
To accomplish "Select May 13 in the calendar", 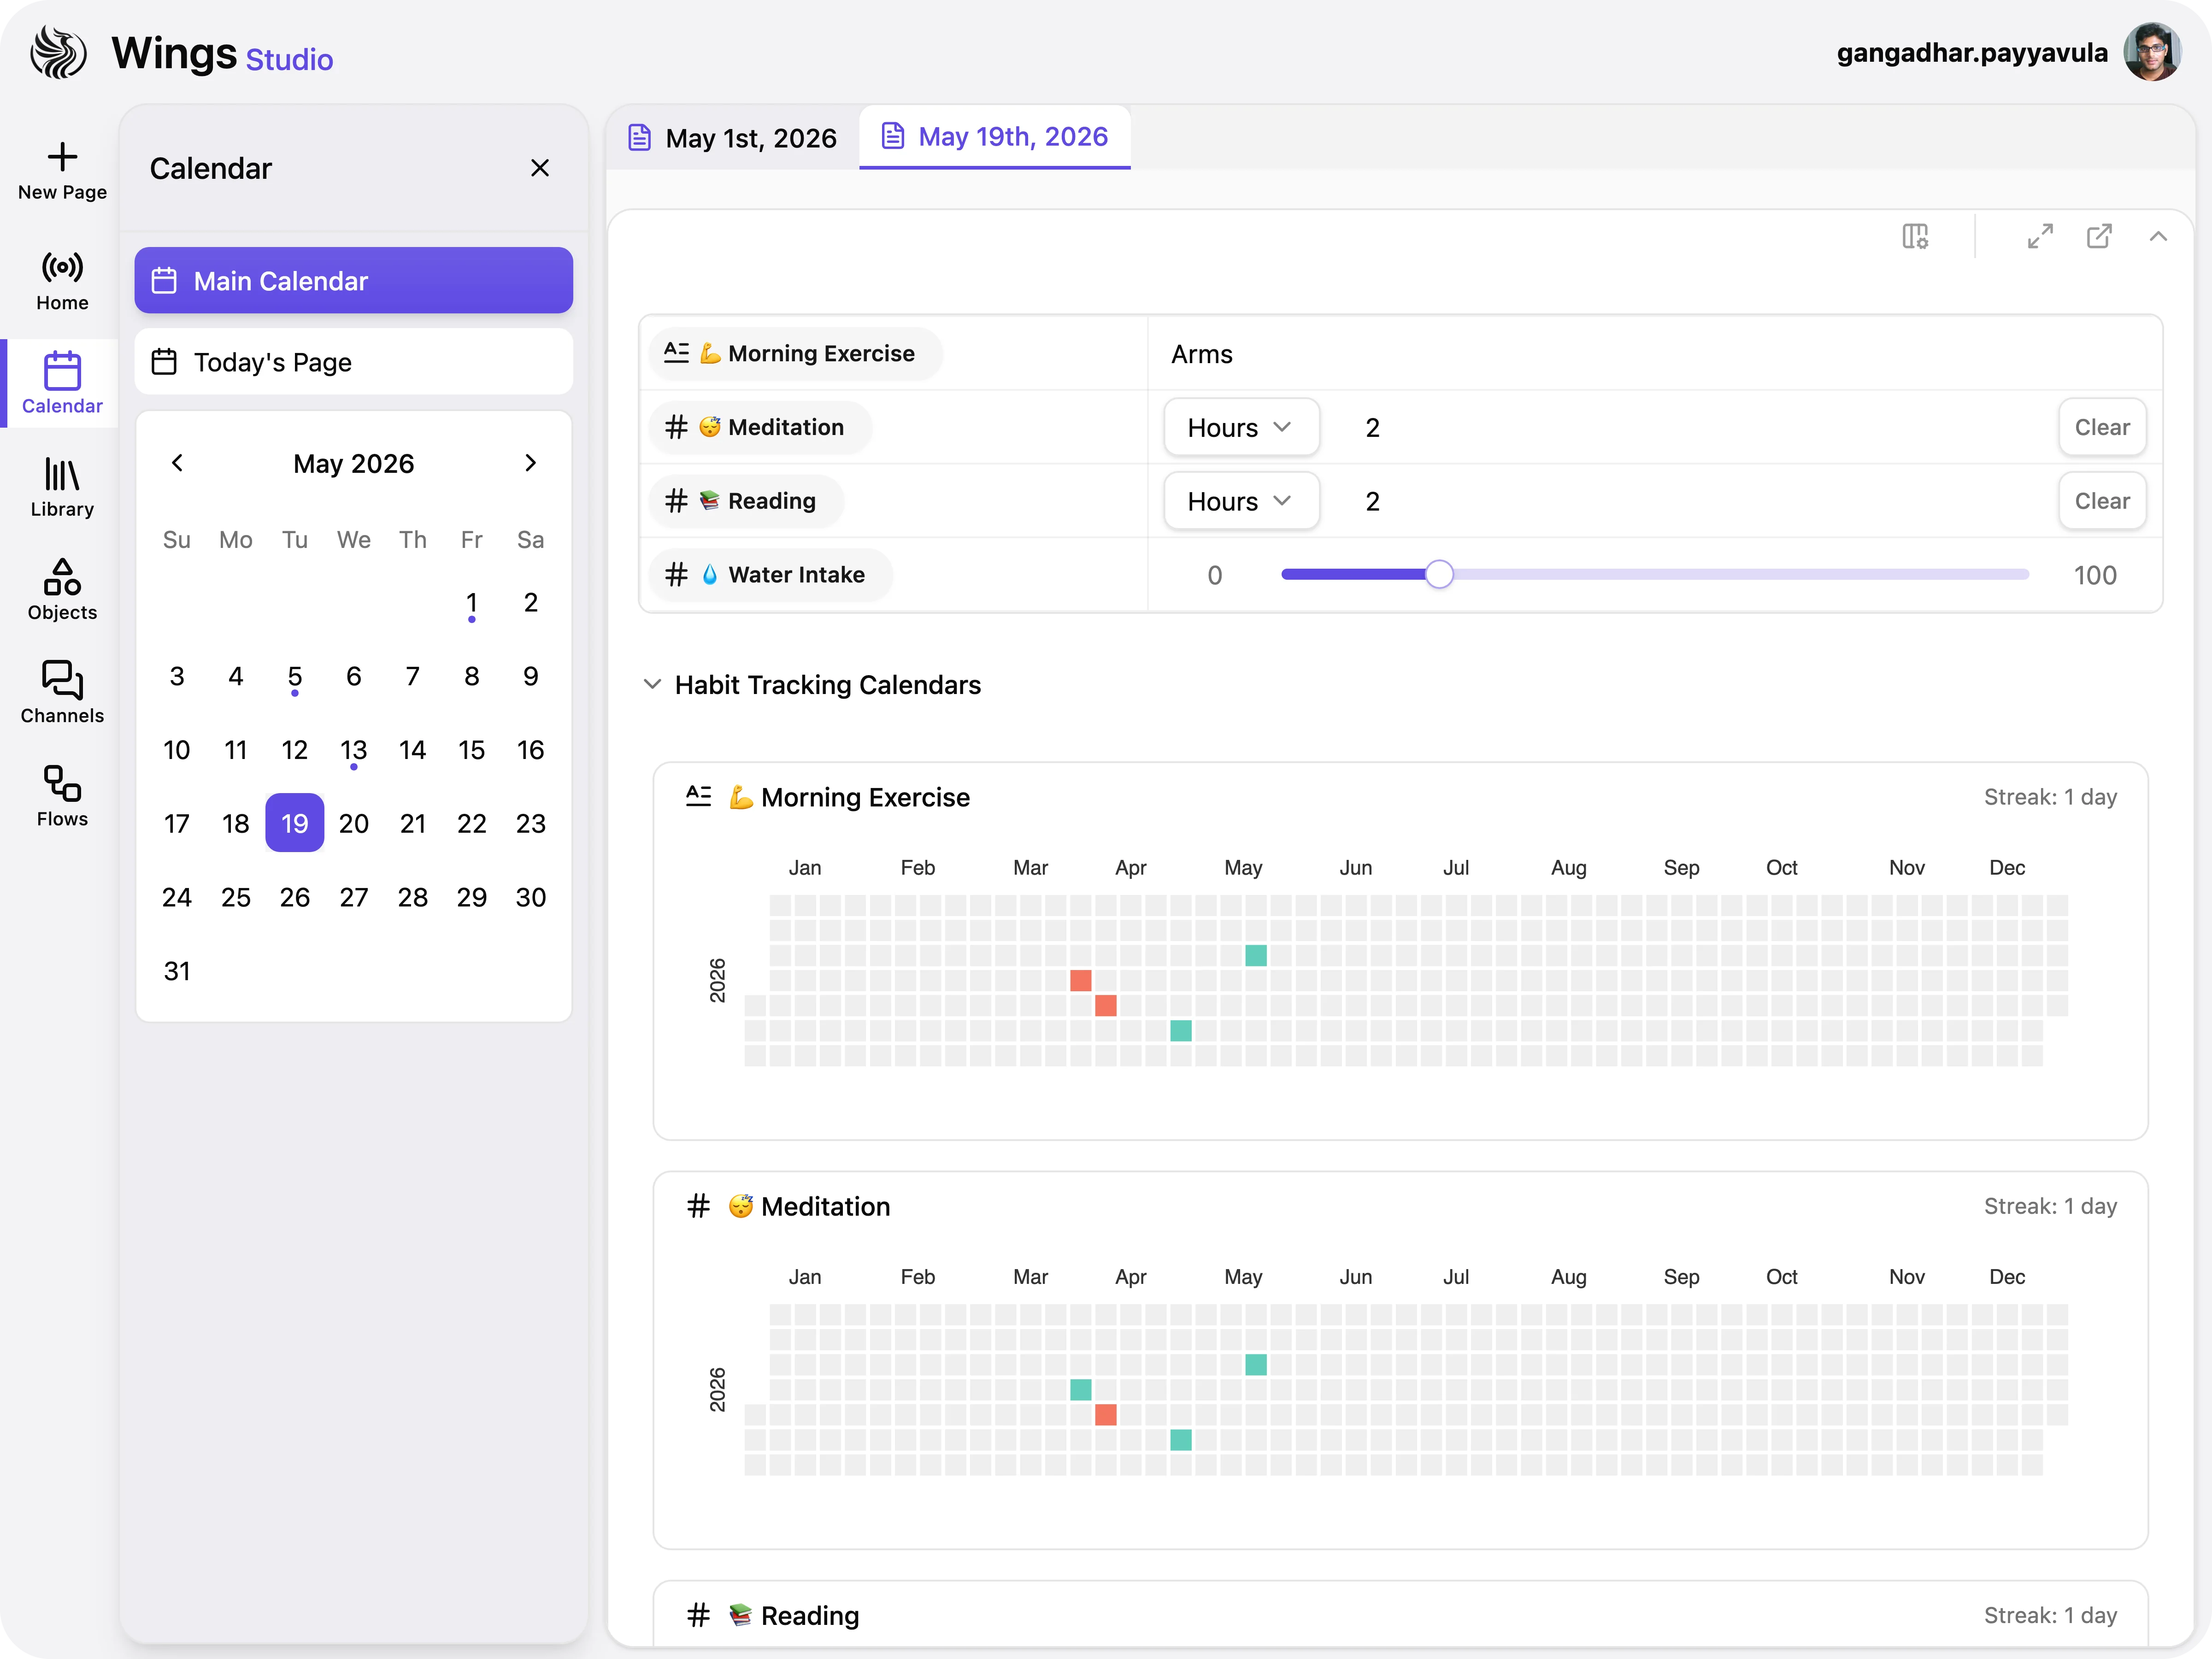I will 354,750.
